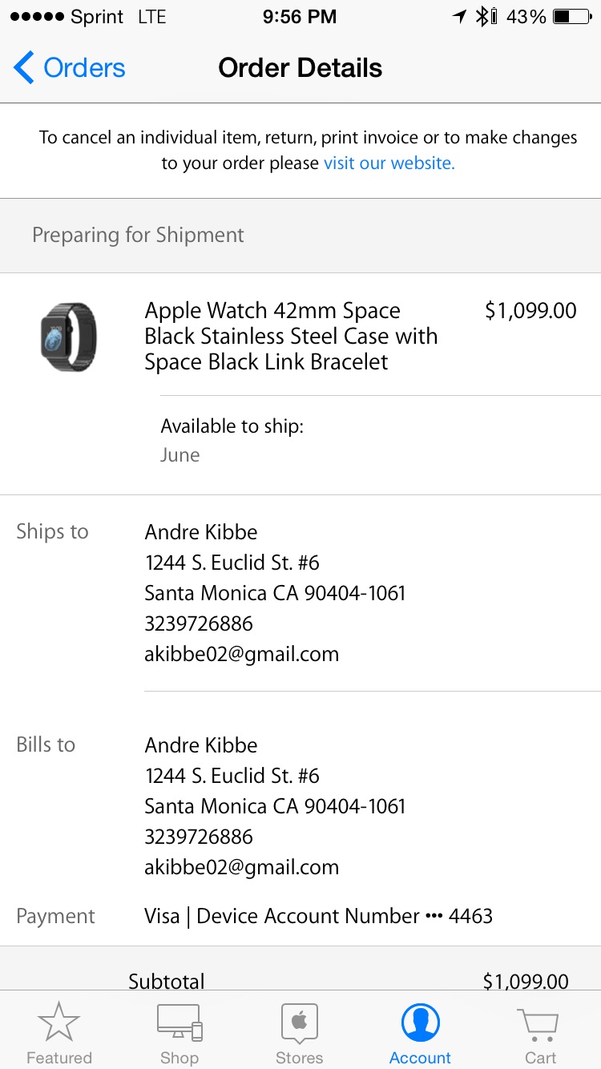Screen dimensions: 601x1069
Task: Select the Account person icon
Action: coord(420,1023)
